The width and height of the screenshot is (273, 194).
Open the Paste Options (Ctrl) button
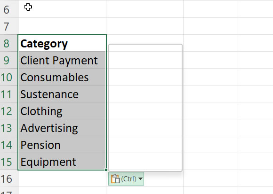[x=126, y=178]
